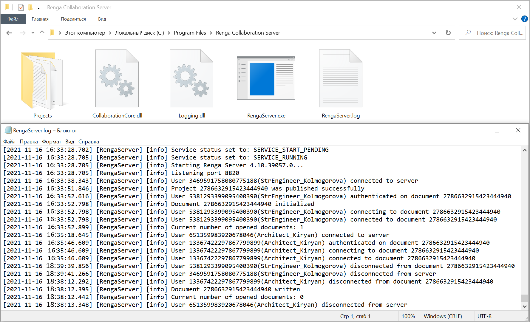Click the 'Document 2786632915423444940 initialized' line

click(159, 204)
